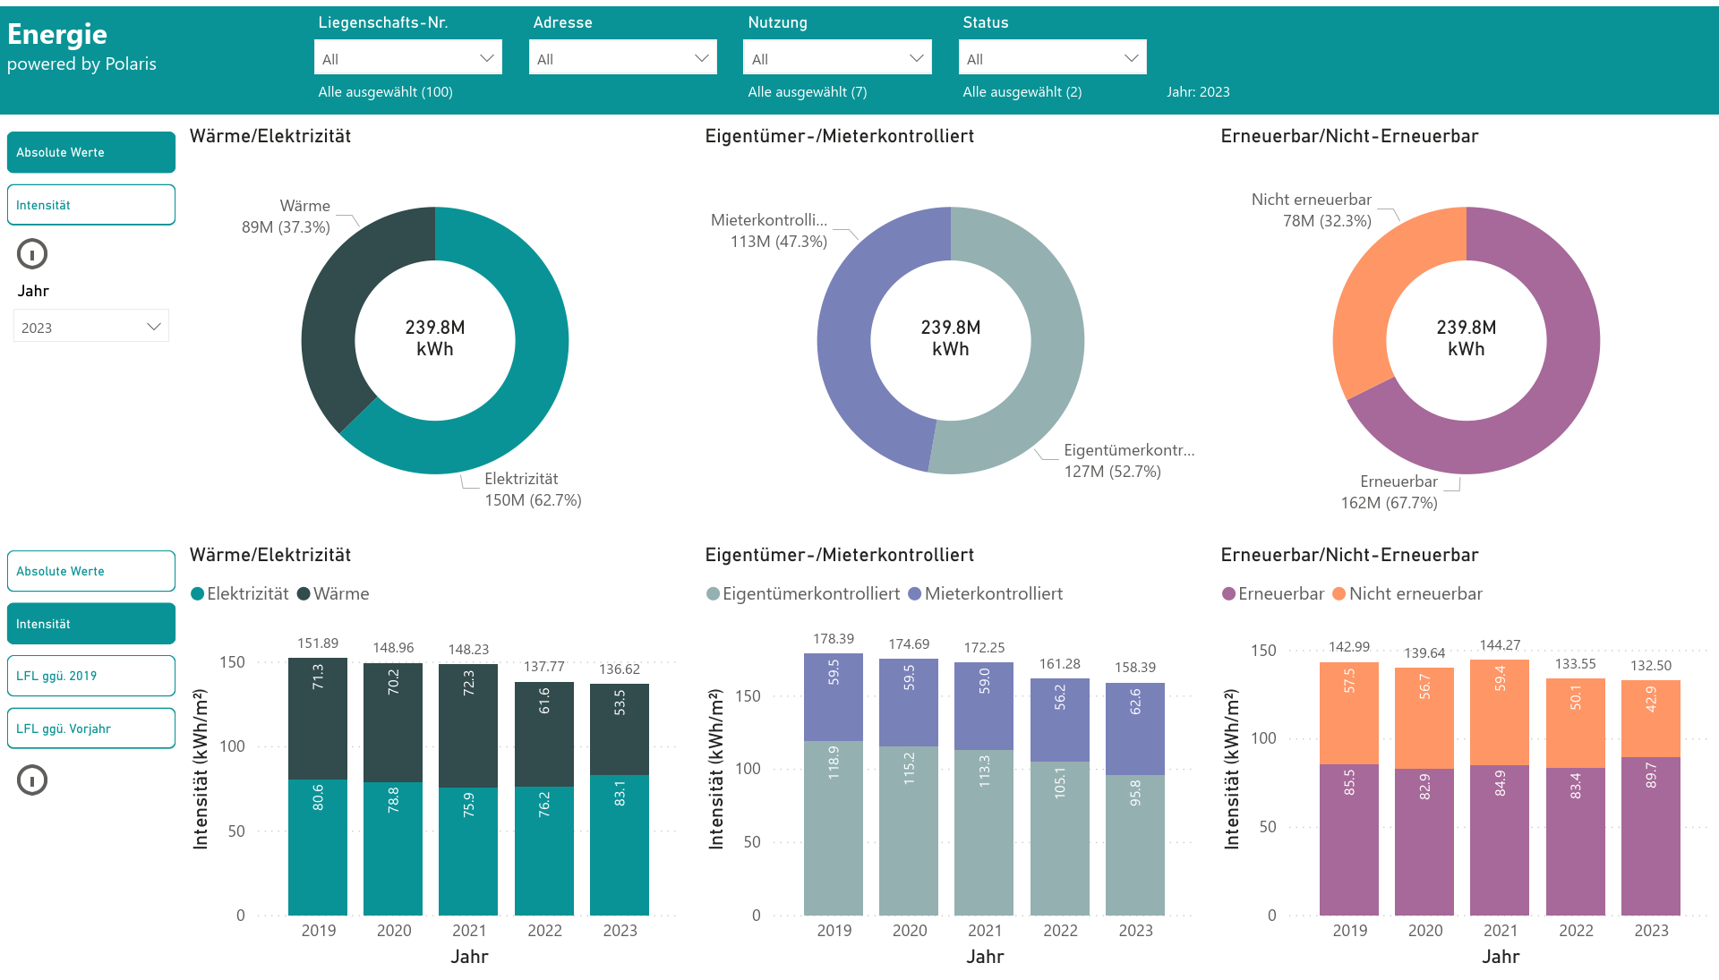1719x980 pixels.
Task: Click the upper info icon above Jahr
Action: pos(32,254)
